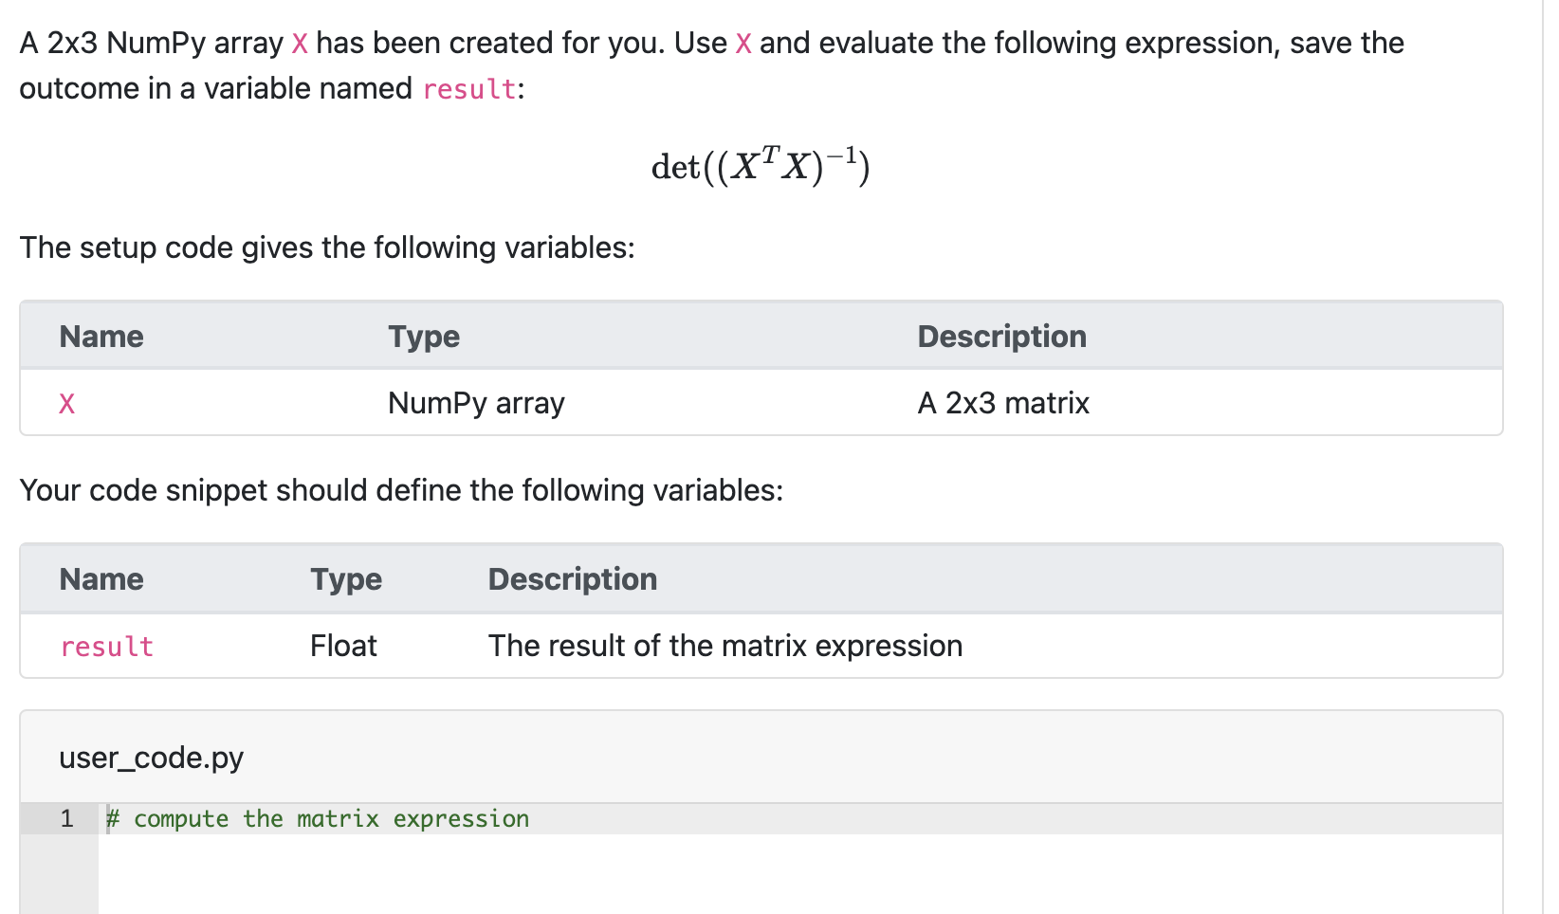Click the comment text 'compute the matrix expression'
This screenshot has width=1559, height=914.
point(318,818)
